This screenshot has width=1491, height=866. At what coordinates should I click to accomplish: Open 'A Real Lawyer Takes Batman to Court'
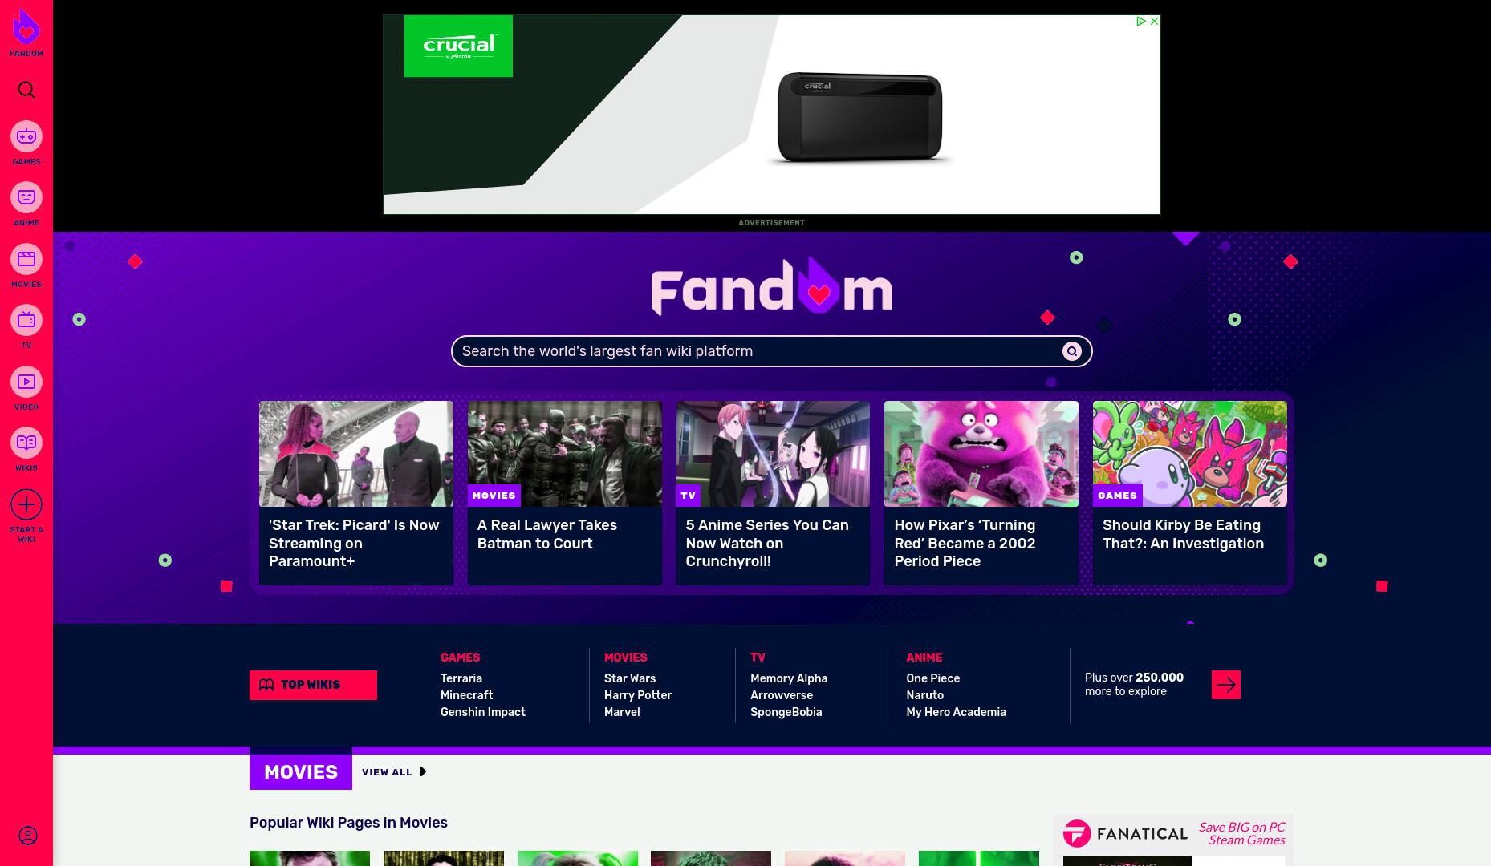(x=547, y=534)
